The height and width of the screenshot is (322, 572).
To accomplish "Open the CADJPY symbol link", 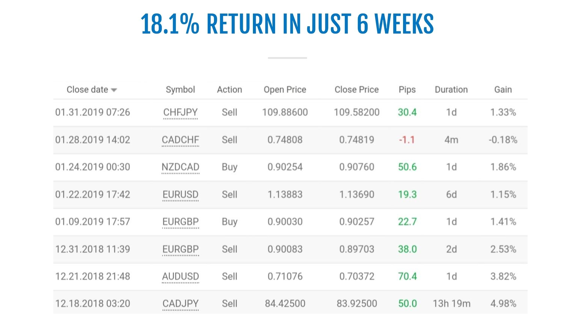I will tap(180, 304).
